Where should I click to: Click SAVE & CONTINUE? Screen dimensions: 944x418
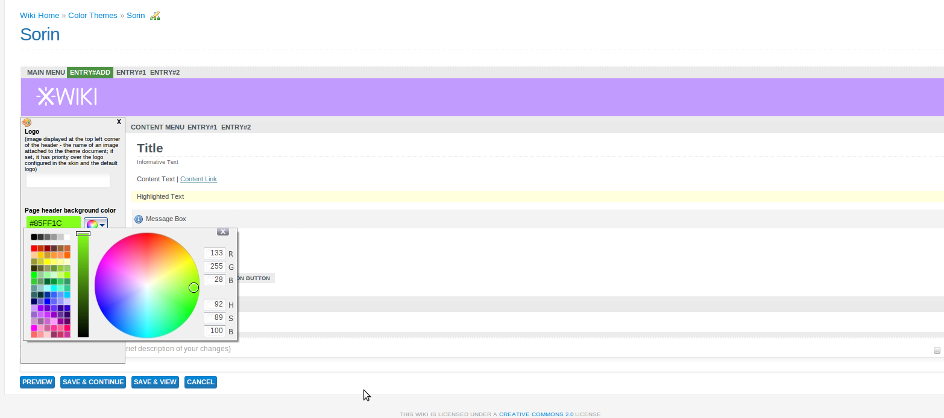click(92, 382)
